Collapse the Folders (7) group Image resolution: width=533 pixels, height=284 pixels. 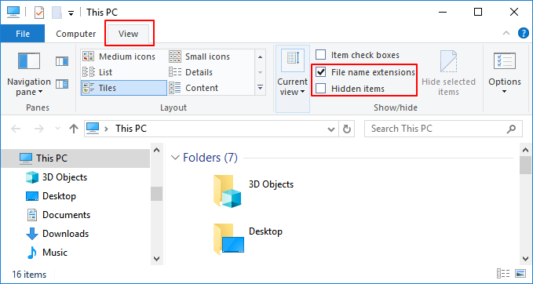point(175,158)
